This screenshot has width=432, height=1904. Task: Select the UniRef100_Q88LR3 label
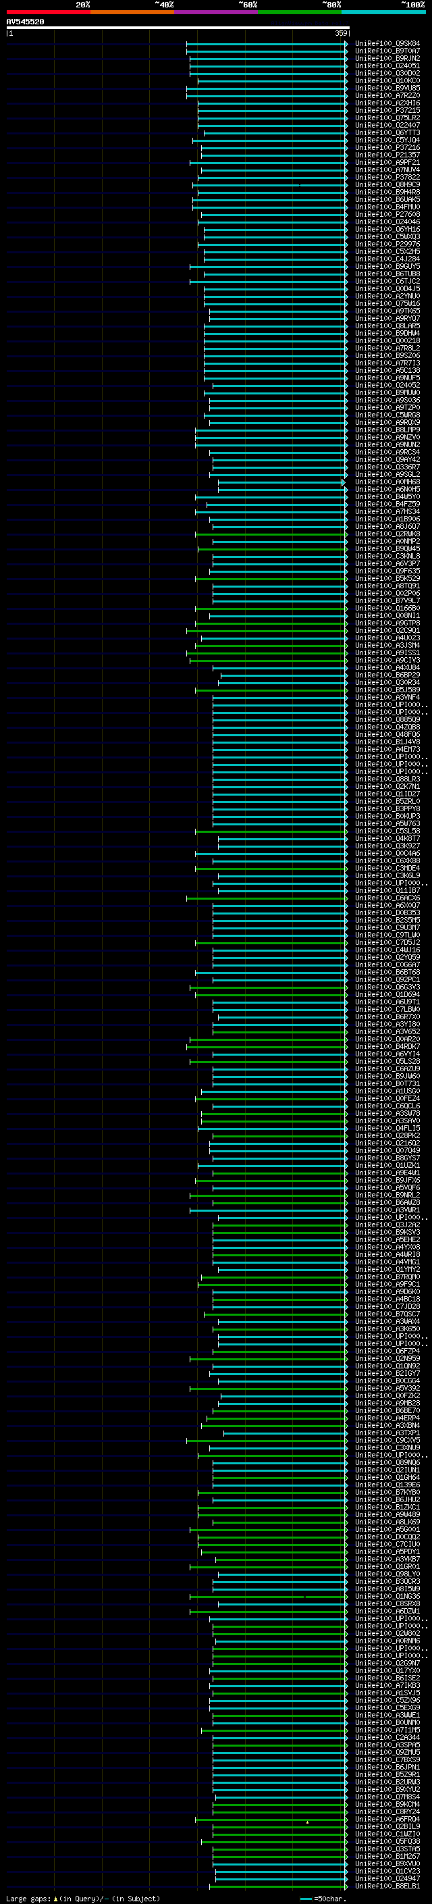pyautogui.click(x=387, y=779)
